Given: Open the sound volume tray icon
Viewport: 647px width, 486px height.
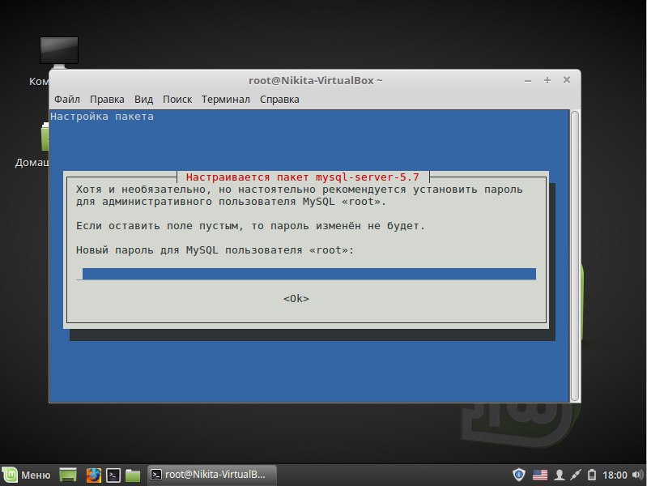Looking at the screenshot, I should pyautogui.click(x=637, y=475).
